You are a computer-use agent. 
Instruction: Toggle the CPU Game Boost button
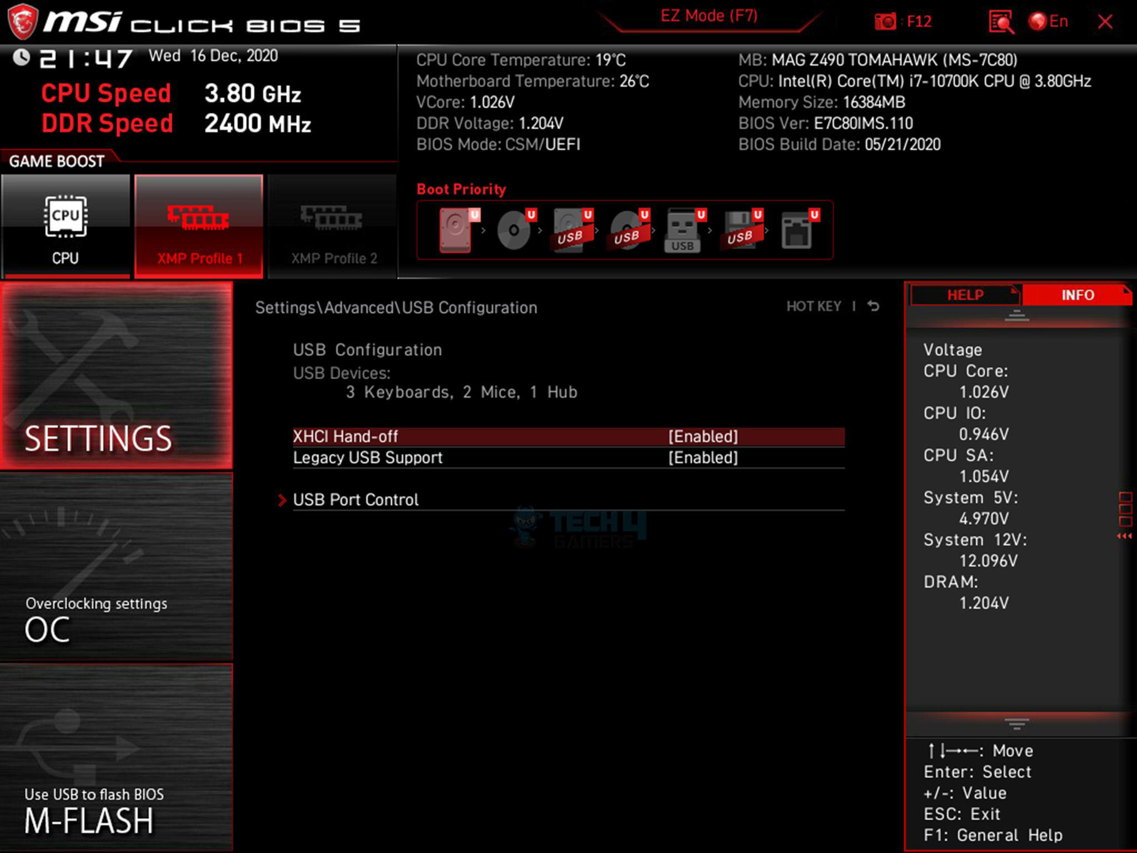click(66, 226)
